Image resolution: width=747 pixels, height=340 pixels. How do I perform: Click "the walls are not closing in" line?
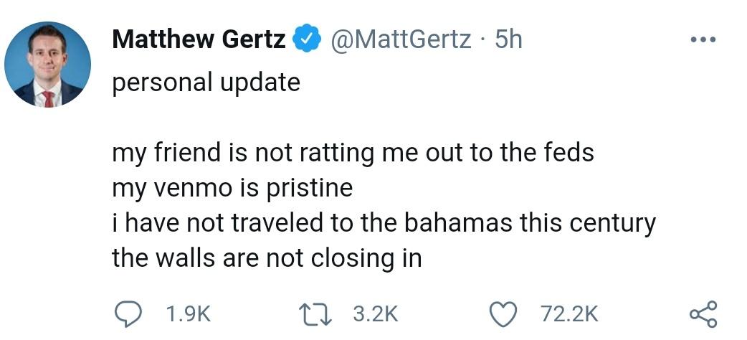(x=266, y=258)
